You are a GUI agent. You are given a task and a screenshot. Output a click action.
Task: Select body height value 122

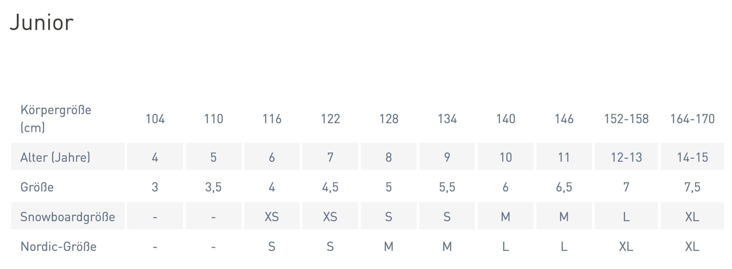330,119
